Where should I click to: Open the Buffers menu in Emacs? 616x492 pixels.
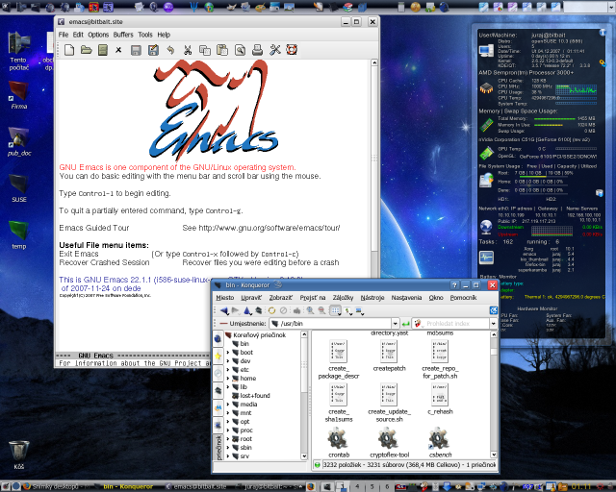(x=123, y=35)
